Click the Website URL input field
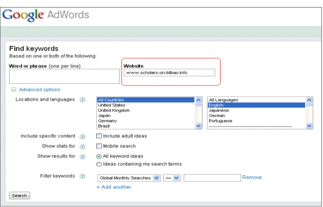 [x=169, y=72]
